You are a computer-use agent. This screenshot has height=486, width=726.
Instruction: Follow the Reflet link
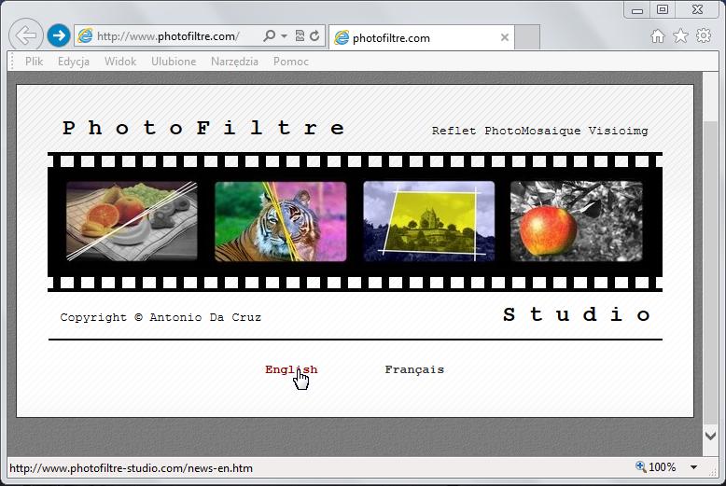click(454, 131)
